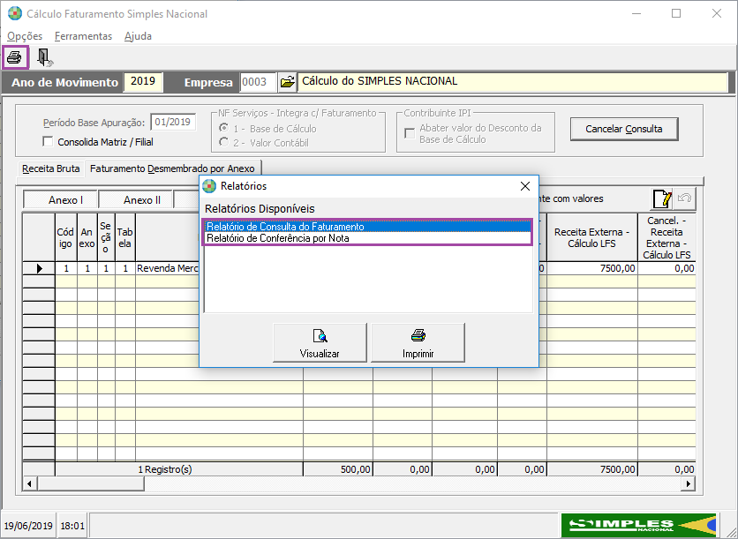Click the Ano de Movimento field 2019
738x539 pixels.
point(143,81)
